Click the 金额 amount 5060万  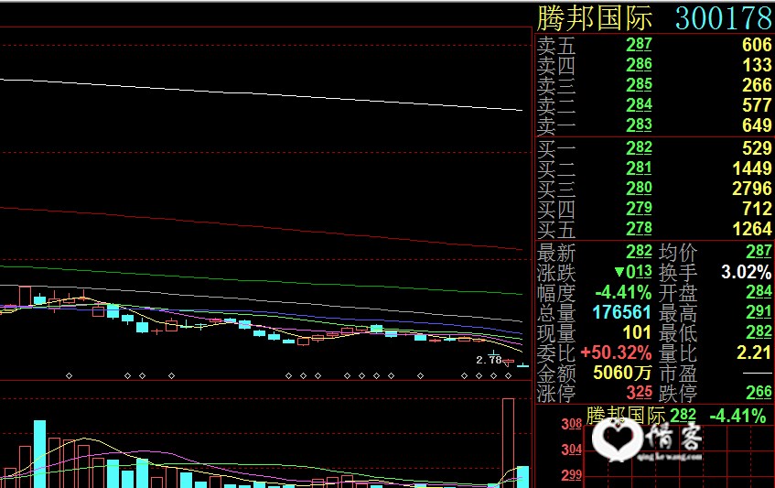tap(621, 373)
